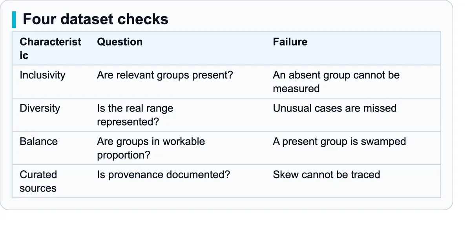The image size is (471, 228).
Task: Click the teal accent bar beside heading
Action: [x=14, y=19]
